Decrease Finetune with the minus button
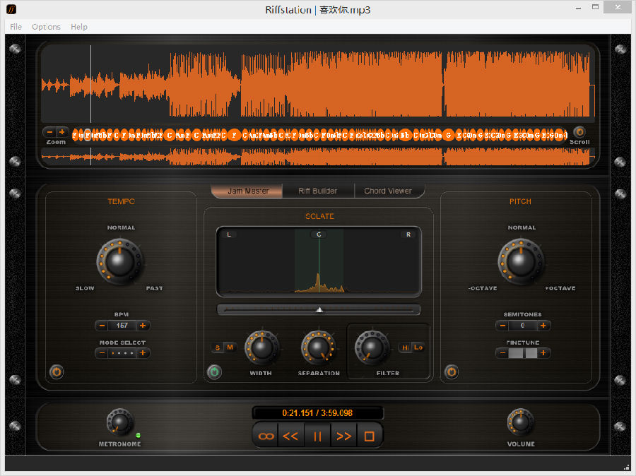 point(502,353)
